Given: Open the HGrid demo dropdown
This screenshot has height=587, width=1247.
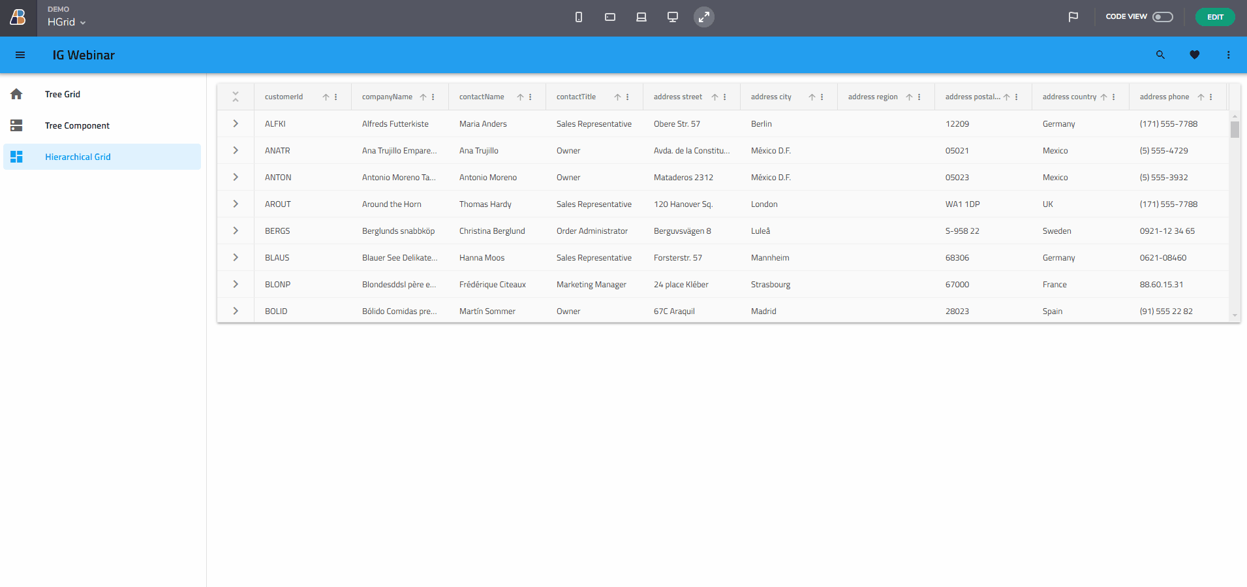Looking at the screenshot, I should (x=67, y=22).
